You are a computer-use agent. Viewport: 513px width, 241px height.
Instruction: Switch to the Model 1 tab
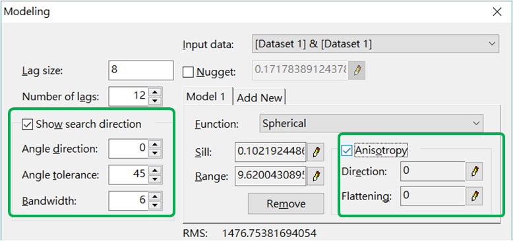pyautogui.click(x=208, y=96)
